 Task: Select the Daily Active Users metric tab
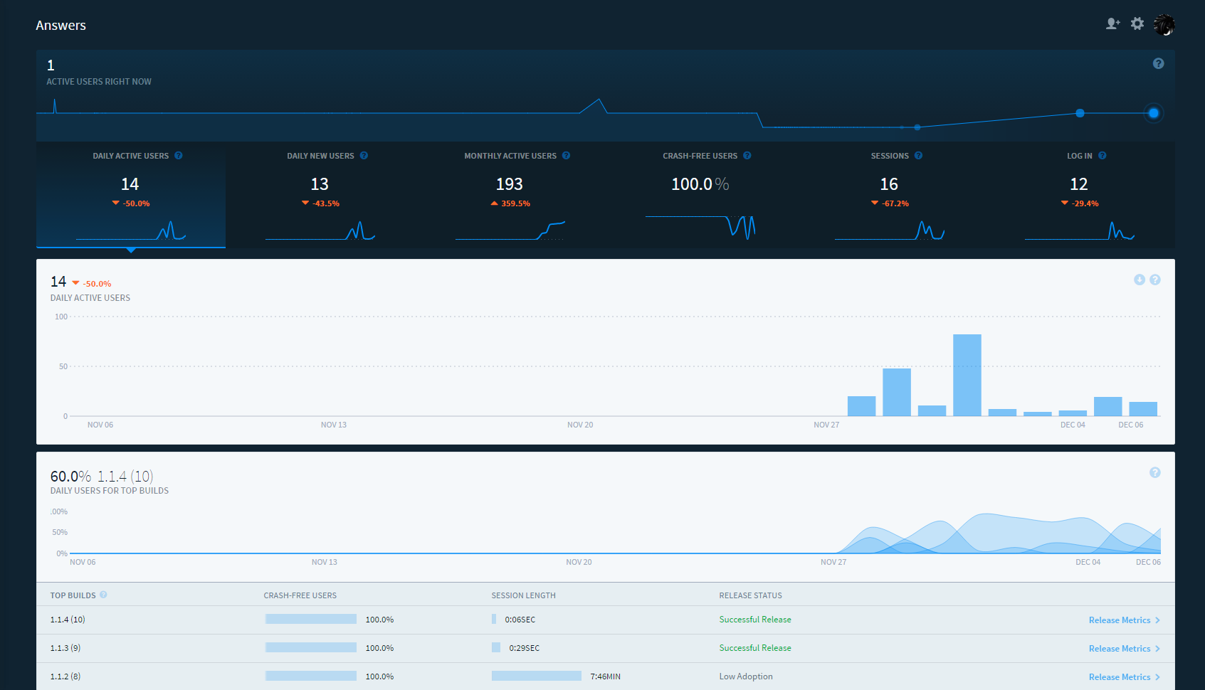click(131, 195)
